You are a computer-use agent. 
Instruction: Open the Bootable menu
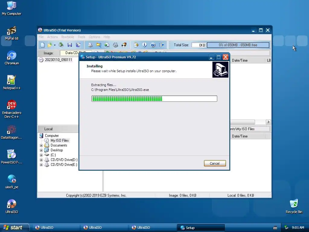[x=68, y=37]
